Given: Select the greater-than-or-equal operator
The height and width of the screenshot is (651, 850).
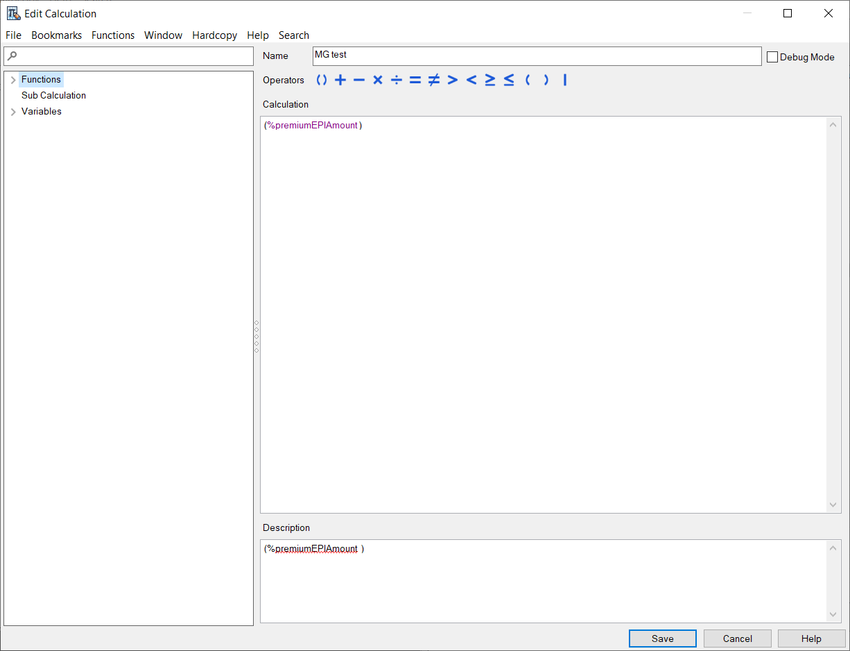Looking at the screenshot, I should [489, 80].
